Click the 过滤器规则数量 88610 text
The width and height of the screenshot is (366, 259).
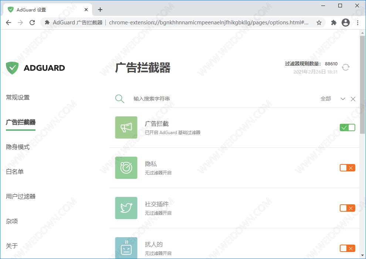pos(311,64)
